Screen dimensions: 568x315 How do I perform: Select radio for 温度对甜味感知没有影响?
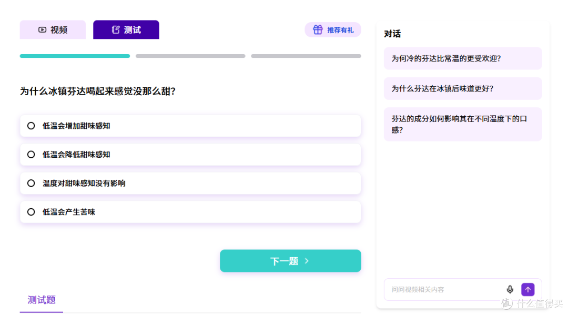coord(31,183)
